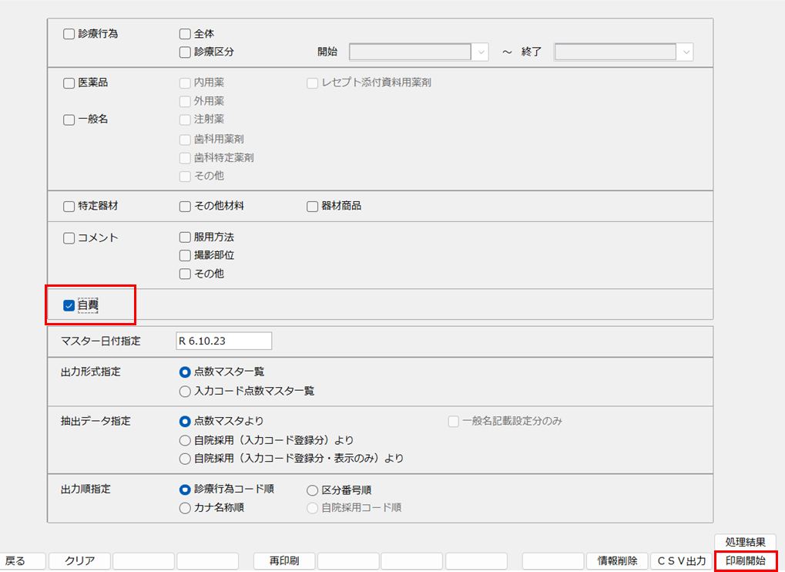Check the 器材商品 option
The height and width of the screenshot is (572, 785).
click(313, 207)
